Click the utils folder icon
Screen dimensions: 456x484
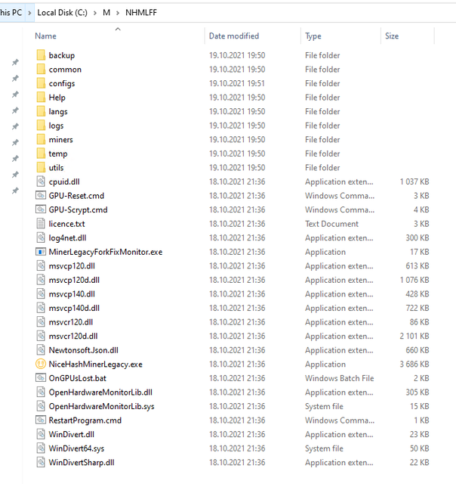point(41,167)
